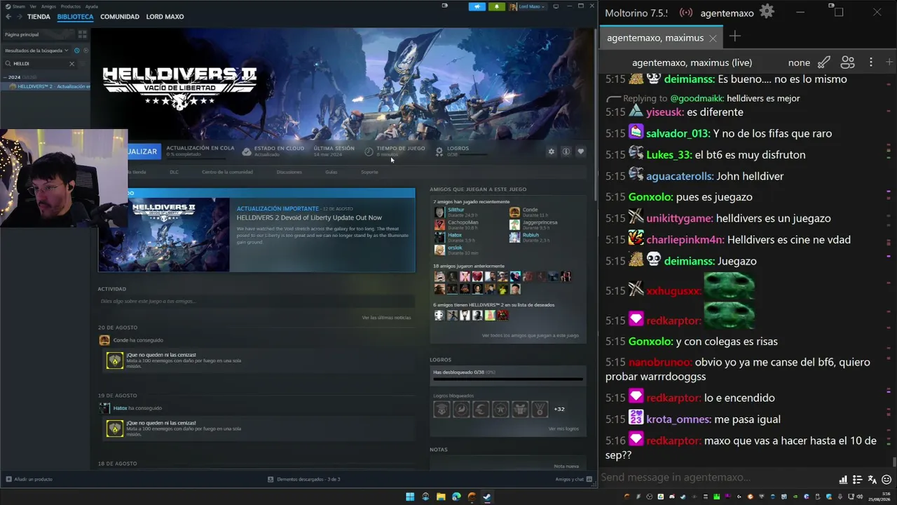This screenshot has width=897, height=505.
Task: Toggle recent-activity clock sort in library
Action: [x=76, y=50]
